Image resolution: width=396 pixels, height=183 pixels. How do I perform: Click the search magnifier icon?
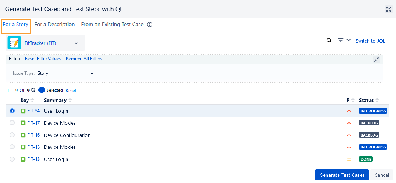(x=329, y=40)
